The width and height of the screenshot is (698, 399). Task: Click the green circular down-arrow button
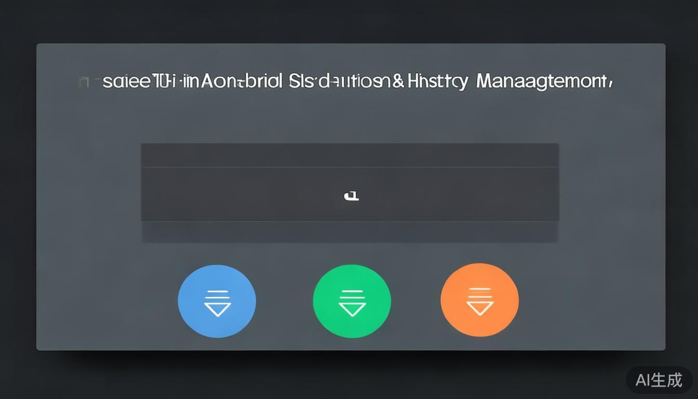[x=352, y=301]
